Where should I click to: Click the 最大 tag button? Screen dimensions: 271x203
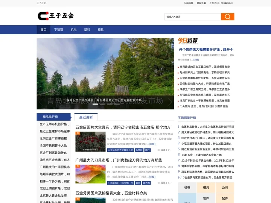138,183
